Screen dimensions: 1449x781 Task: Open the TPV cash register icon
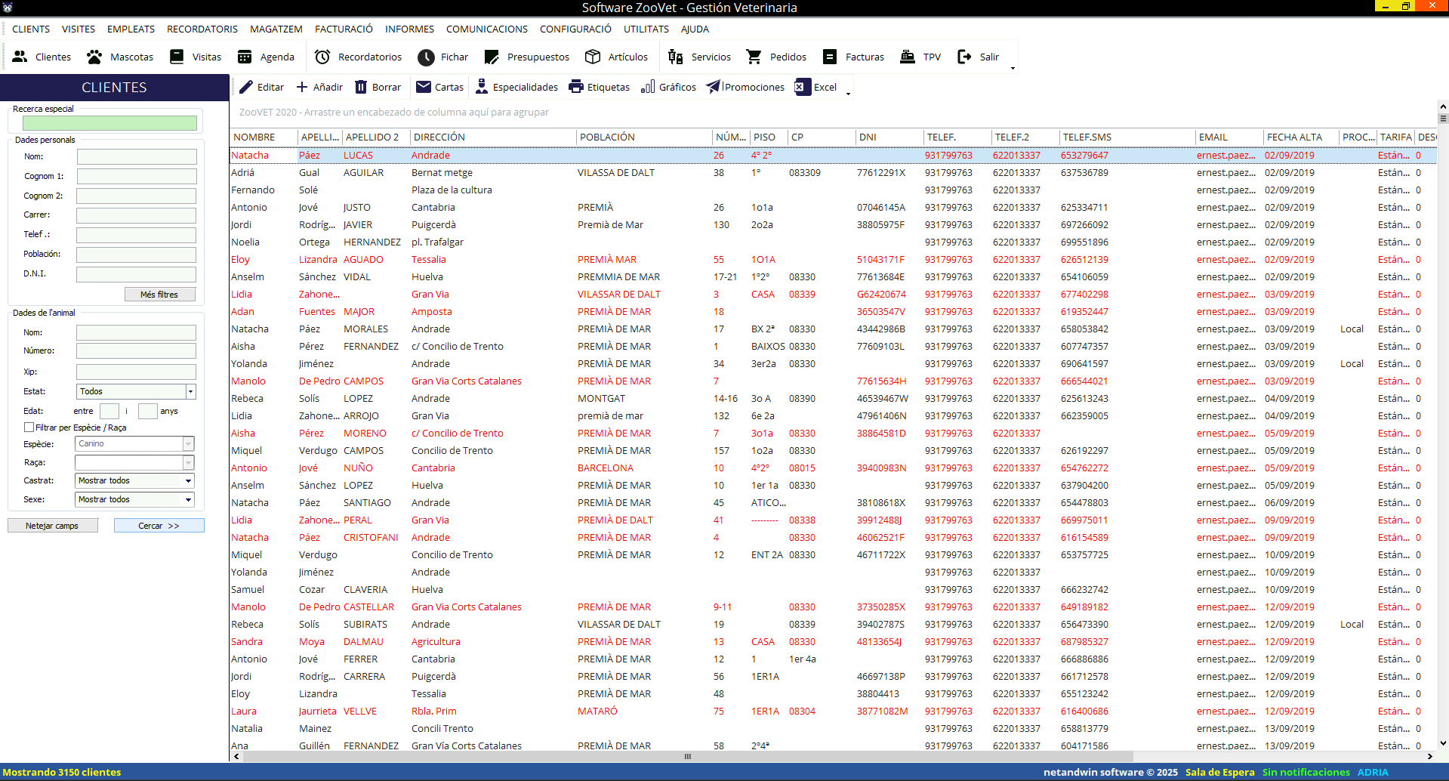pos(908,57)
